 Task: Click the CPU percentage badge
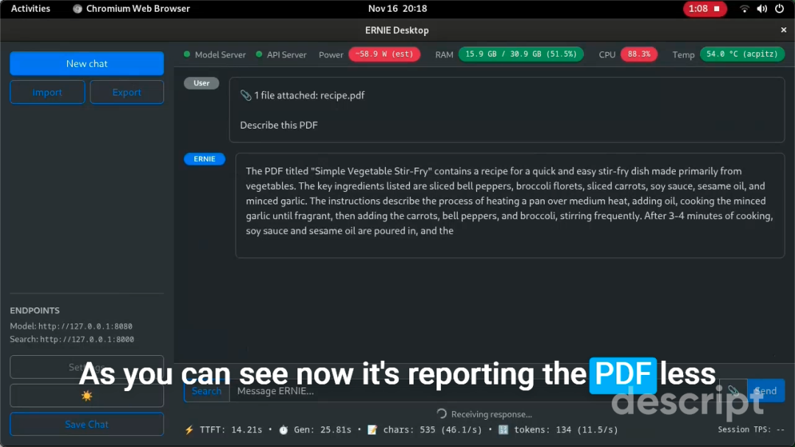[639, 54]
